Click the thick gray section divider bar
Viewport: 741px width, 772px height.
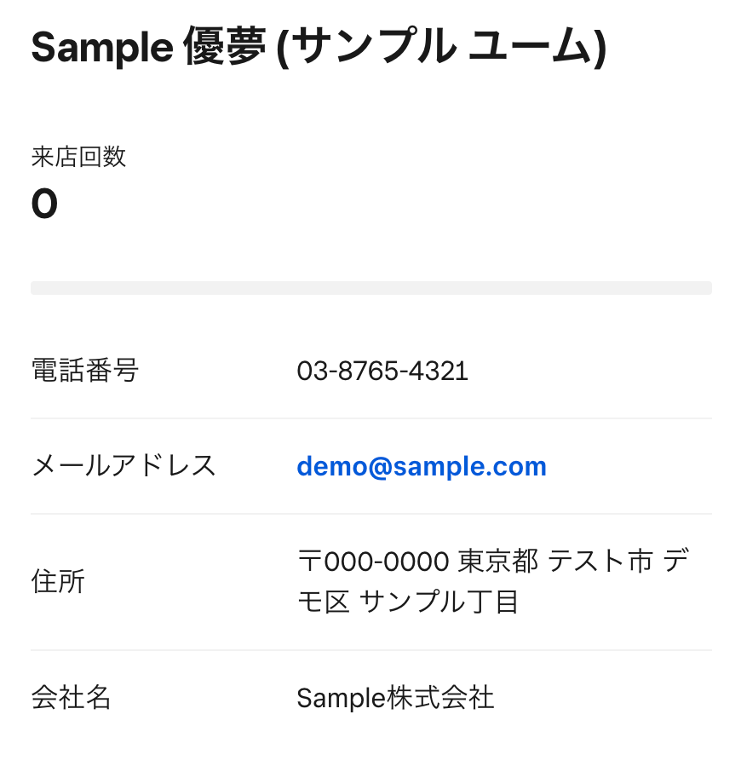pos(370,288)
